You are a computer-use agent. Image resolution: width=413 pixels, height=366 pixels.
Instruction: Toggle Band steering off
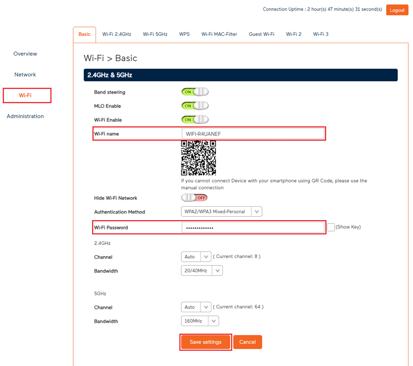click(195, 92)
